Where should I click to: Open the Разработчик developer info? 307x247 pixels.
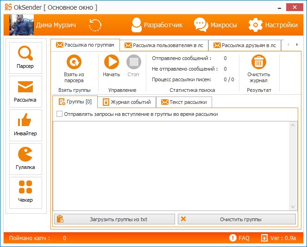click(157, 25)
